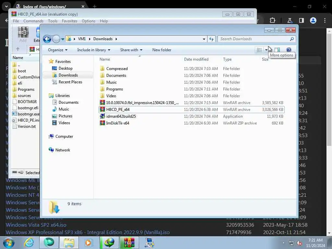Open Include in library dropdown

pos(94,50)
